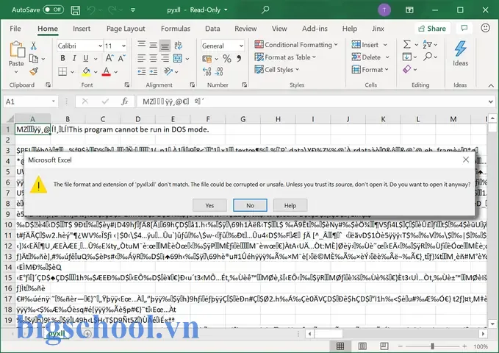Click the Clear eraser icon
Screen dimensions: 499x353
pyautogui.click(x=406, y=69)
